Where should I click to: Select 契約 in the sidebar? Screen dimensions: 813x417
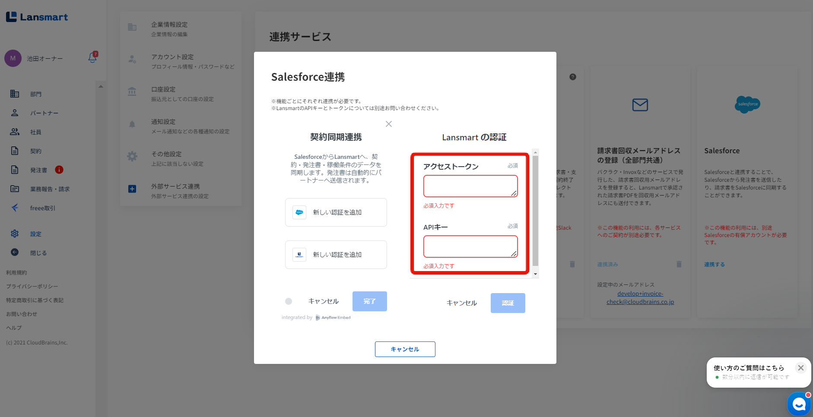pos(36,151)
